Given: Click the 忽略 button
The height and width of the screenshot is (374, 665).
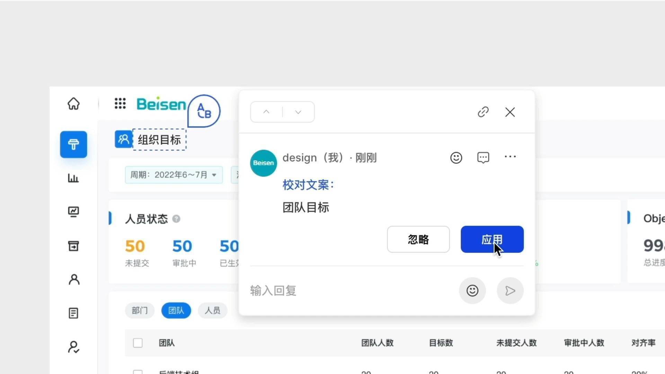Looking at the screenshot, I should (418, 239).
